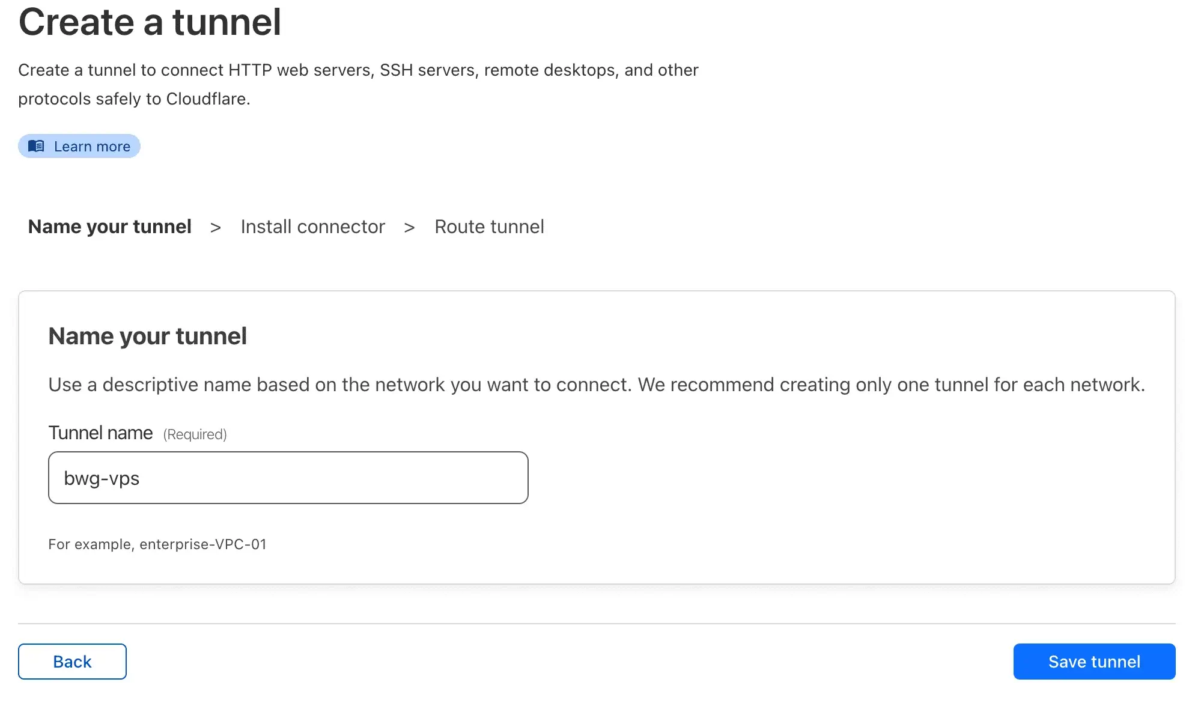1198x703 pixels.
Task: Click the intro text mentioning SSH servers
Action: [358, 70]
